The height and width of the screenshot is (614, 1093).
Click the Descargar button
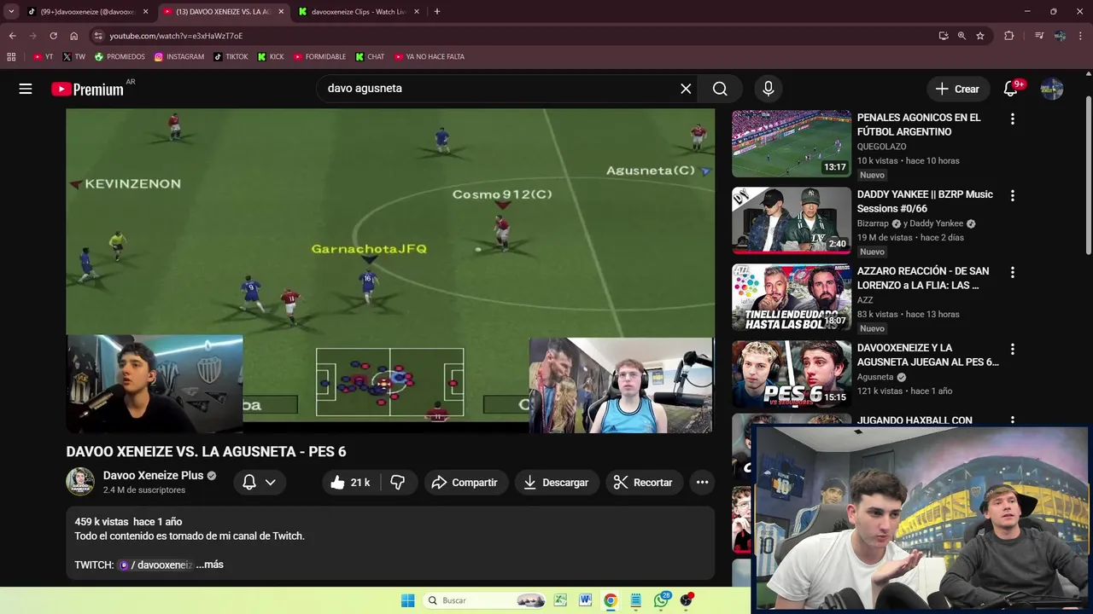click(557, 483)
